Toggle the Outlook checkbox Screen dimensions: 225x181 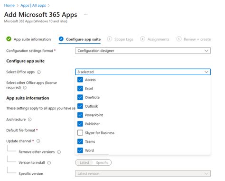[80, 106]
